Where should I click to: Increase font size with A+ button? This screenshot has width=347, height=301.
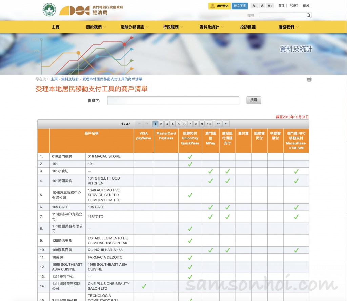tap(270, 6)
